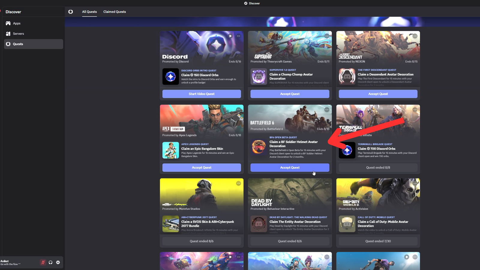Open Apps in the Discover sidebar
The width and height of the screenshot is (480, 270).
[16, 23]
